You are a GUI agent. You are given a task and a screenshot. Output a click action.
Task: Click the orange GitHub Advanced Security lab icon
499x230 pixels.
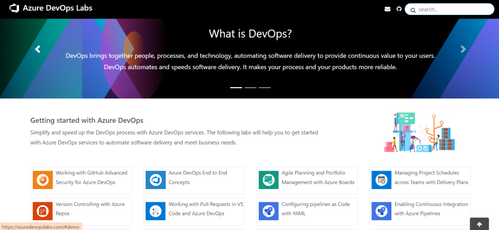click(x=43, y=180)
